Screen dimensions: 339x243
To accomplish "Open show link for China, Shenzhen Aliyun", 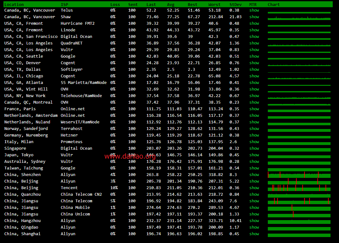I will pyautogui.click(x=254, y=175).
